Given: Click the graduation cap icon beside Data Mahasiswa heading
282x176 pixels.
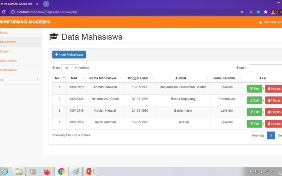Looking at the screenshot, I should 54,37.
